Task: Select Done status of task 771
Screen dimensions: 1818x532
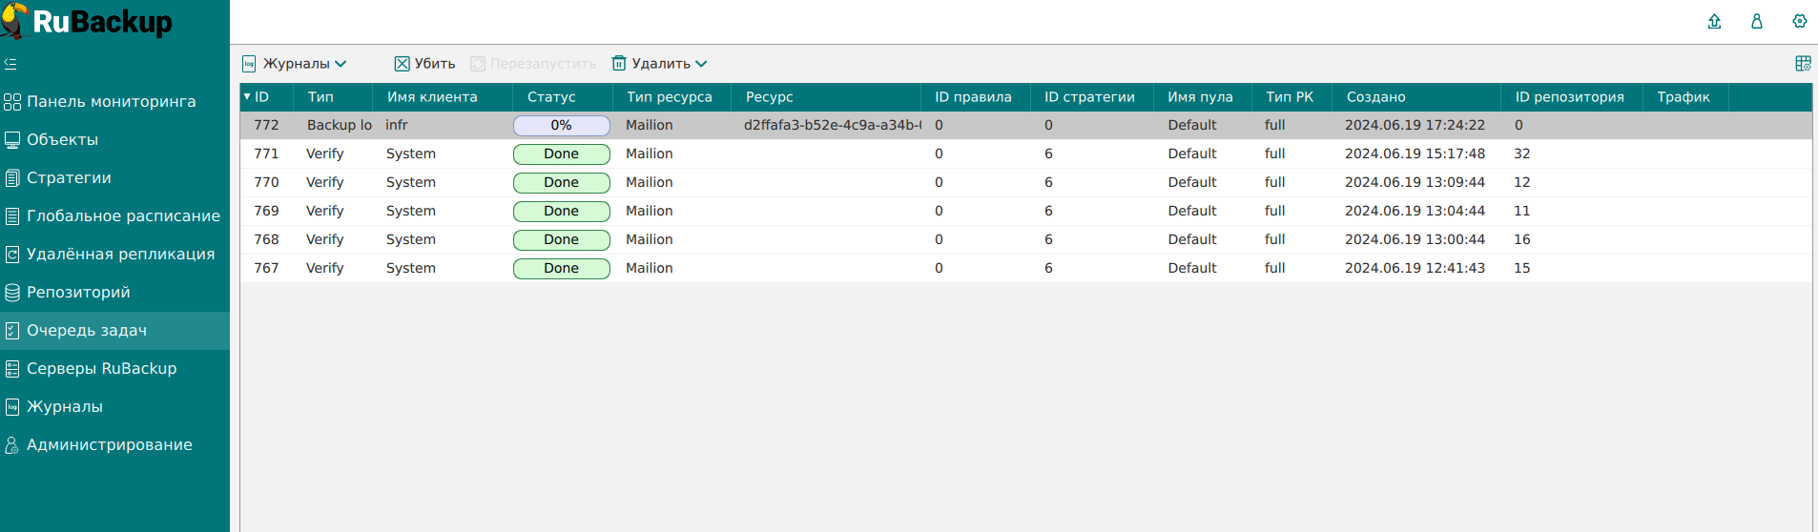Action: click(x=561, y=154)
